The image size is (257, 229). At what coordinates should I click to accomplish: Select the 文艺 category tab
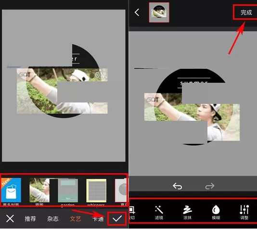(75, 219)
